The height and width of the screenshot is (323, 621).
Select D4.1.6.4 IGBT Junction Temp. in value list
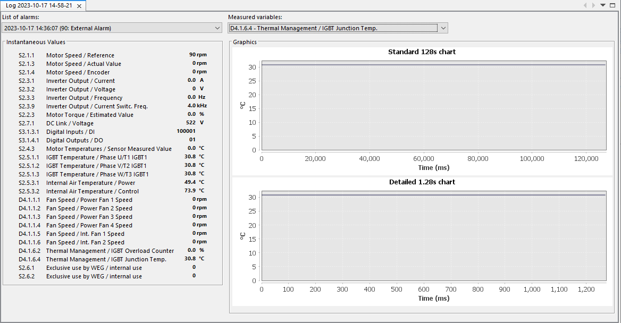coord(106,259)
